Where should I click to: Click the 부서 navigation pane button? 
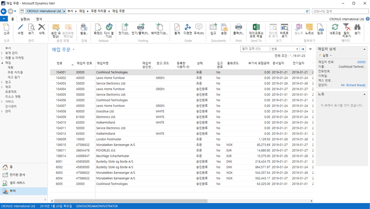[x=24, y=191]
